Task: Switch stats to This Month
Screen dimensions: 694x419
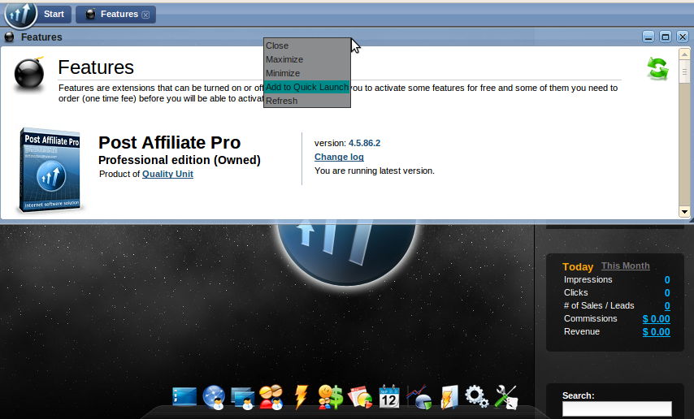Action: click(626, 266)
